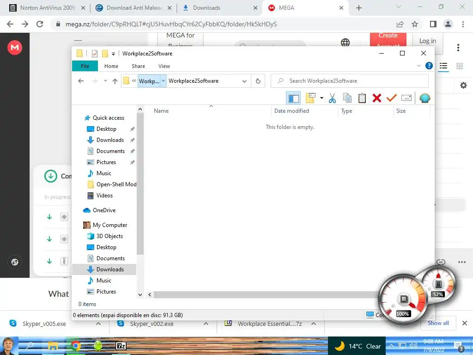Image resolution: width=473 pixels, height=355 pixels.
Task: Switch MEGA to list view icon
Action: [x=443, y=66]
